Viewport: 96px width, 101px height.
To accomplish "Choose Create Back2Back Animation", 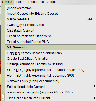I will point(51,59).
